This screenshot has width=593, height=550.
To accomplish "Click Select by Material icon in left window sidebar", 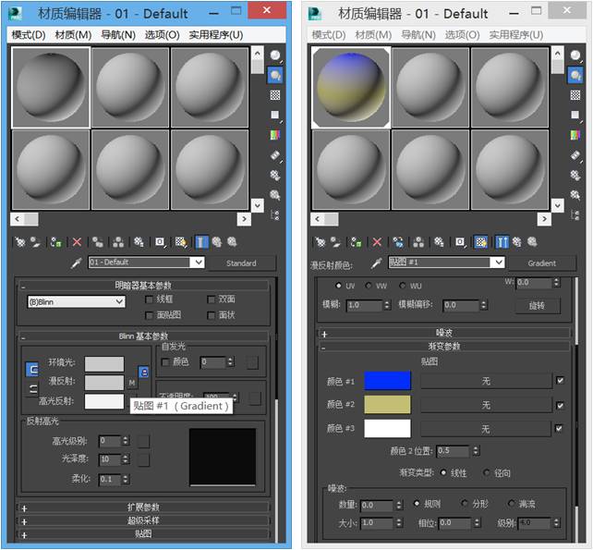I will pyautogui.click(x=275, y=195).
